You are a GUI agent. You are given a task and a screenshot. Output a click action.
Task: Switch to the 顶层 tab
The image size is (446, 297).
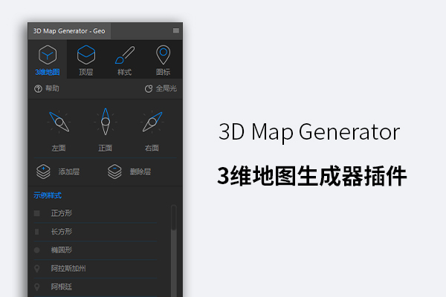pyautogui.click(x=86, y=59)
